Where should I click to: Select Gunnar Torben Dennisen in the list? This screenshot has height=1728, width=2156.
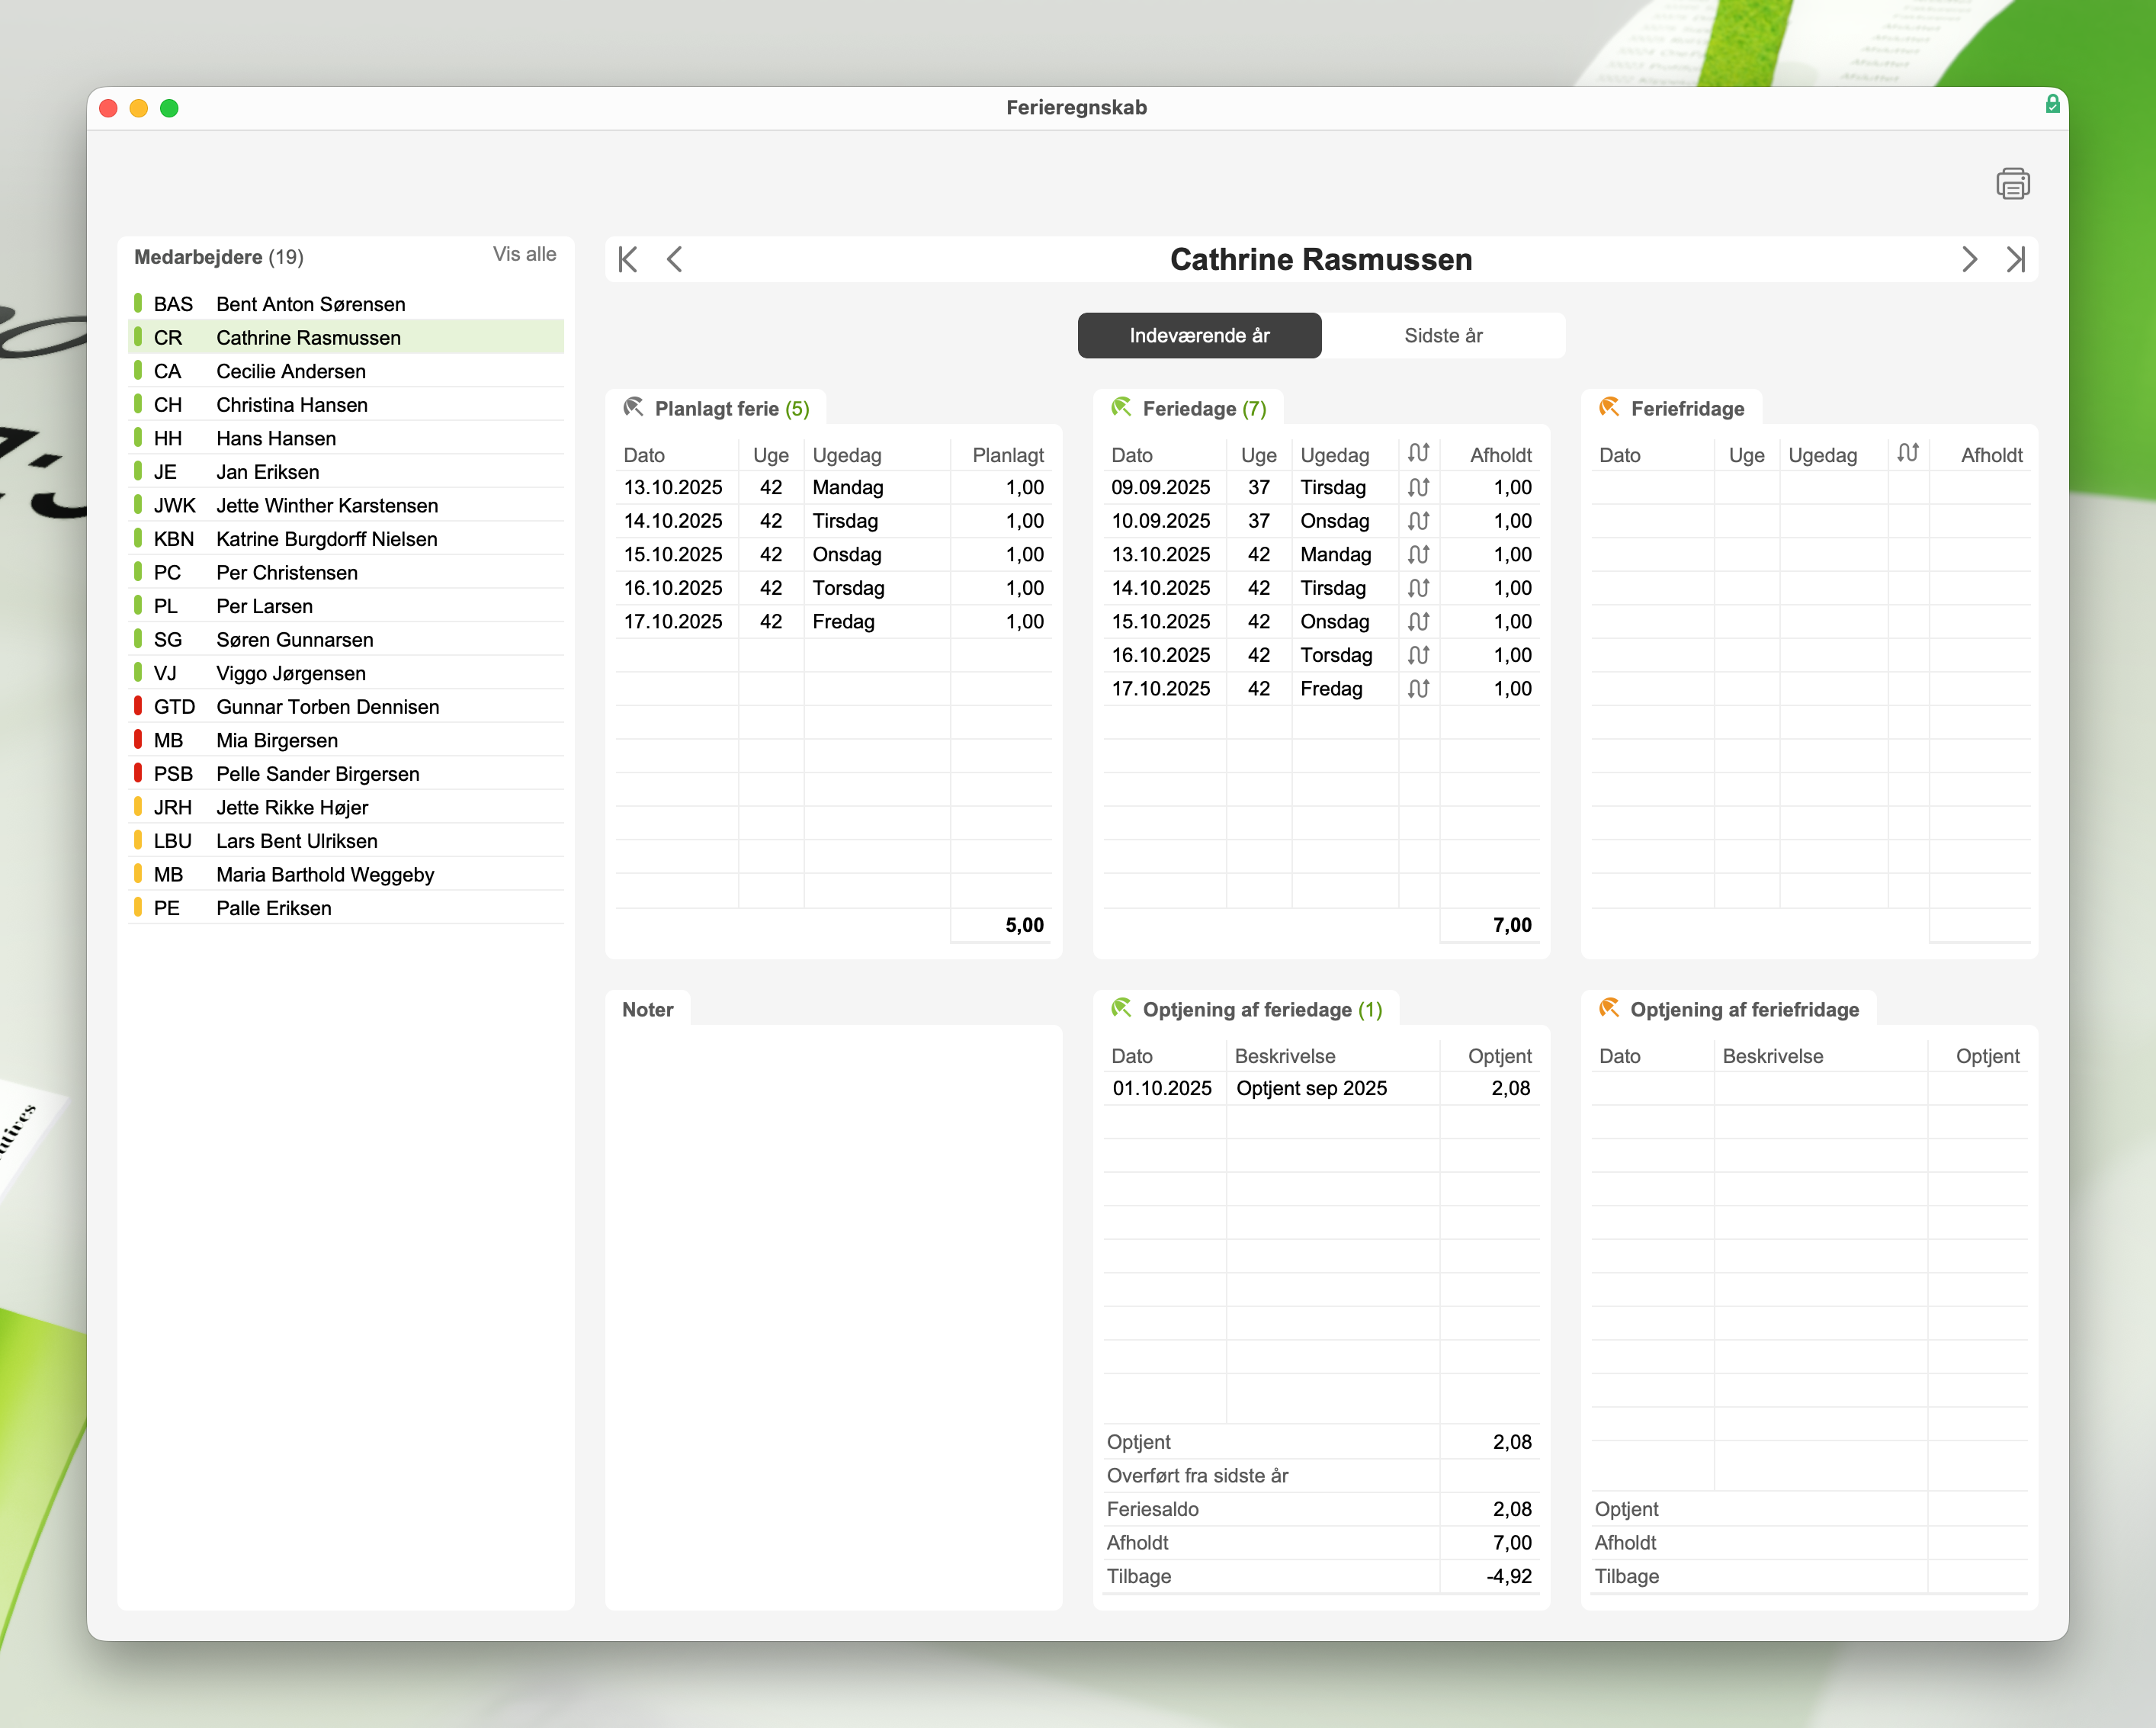(327, 707)
